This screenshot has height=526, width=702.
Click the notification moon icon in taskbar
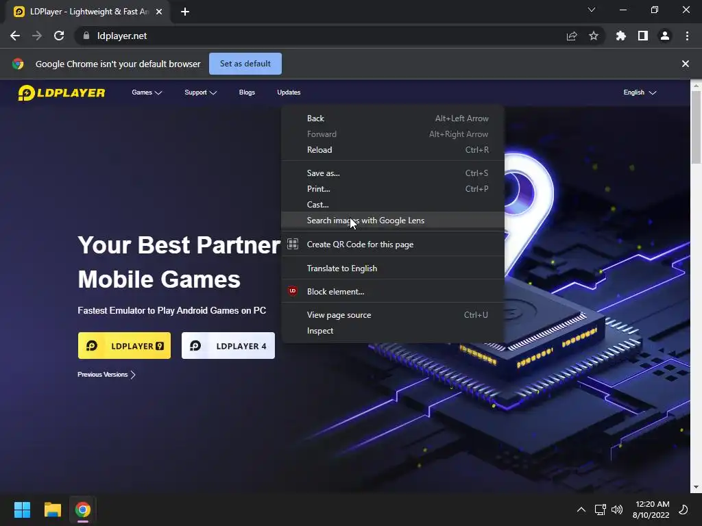pos(683,510)
